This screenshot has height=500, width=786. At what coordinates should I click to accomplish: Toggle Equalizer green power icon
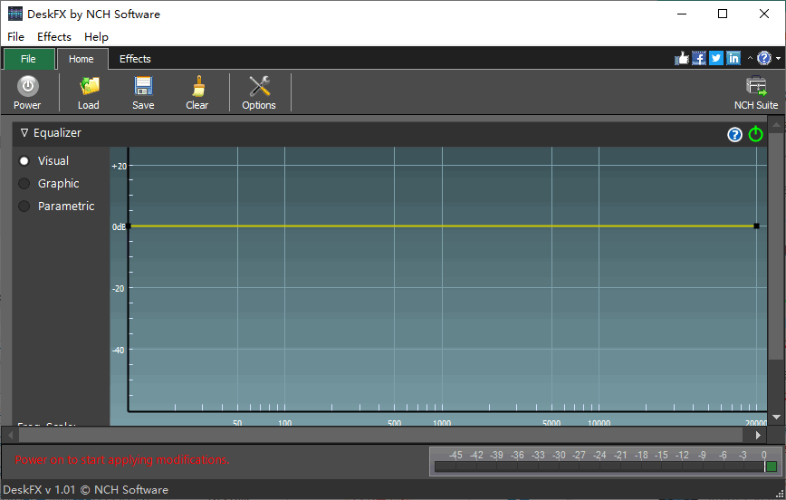click(x=755, y=134)
